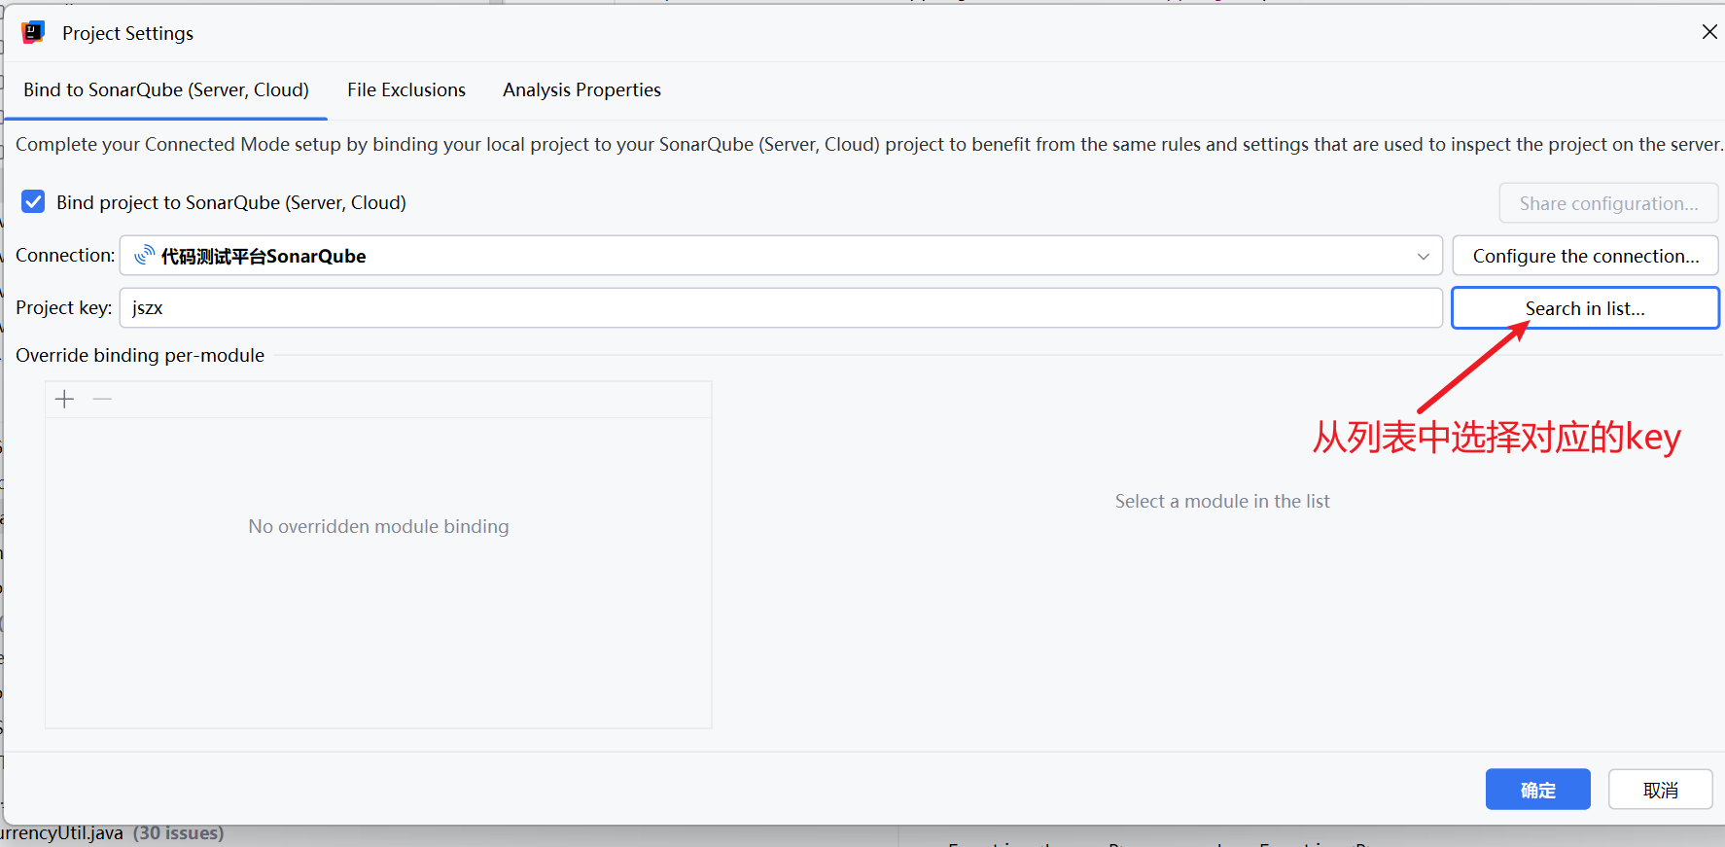The height and width of the screenshot is (847, 1725).
Task: Remove a module binding with the minus icon
Action: (102, 399)
